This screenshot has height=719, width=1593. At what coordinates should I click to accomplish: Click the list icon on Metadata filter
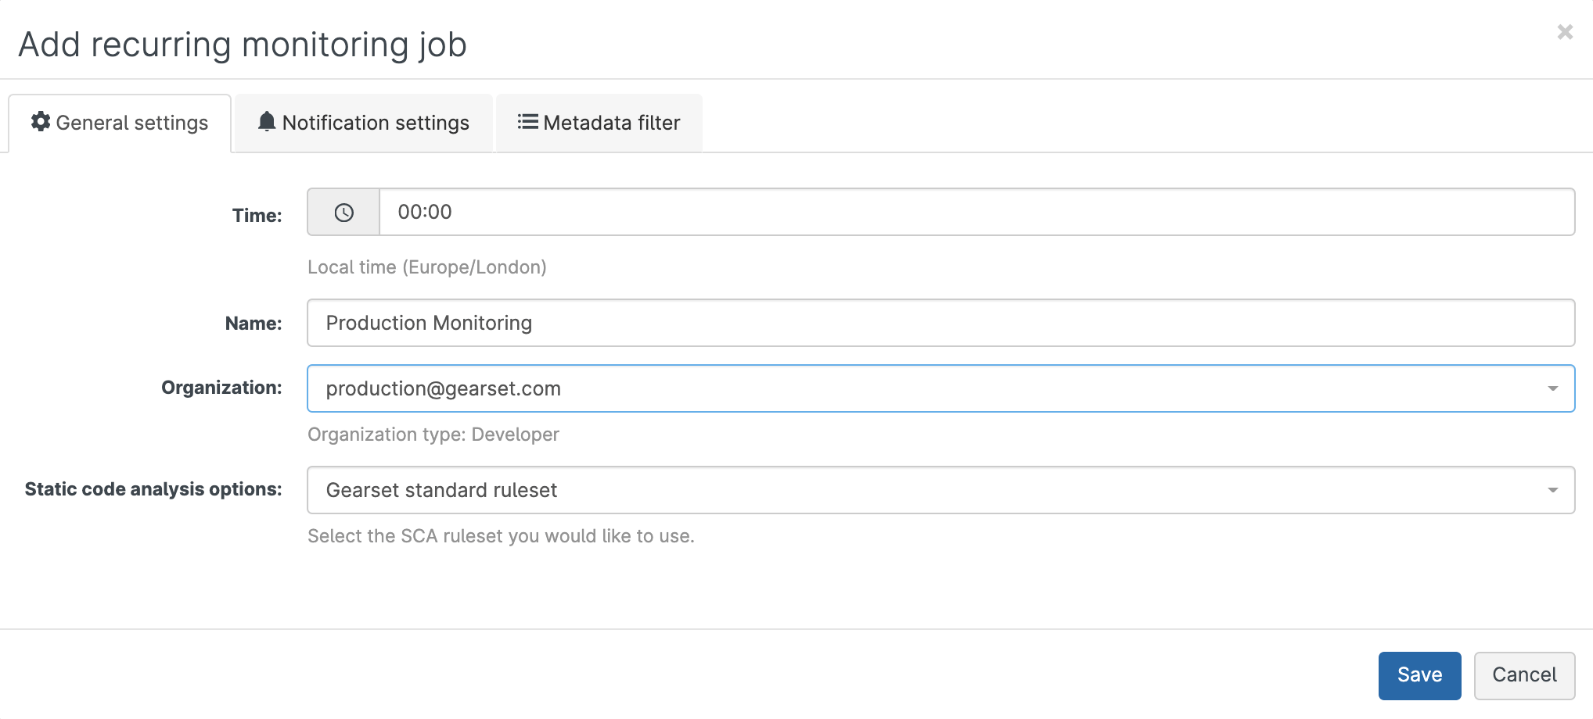pyautogui.click(x=527, y=122)
